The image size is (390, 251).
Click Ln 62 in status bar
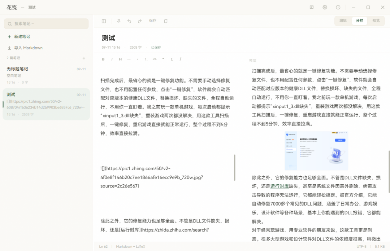tap(103, 247)
